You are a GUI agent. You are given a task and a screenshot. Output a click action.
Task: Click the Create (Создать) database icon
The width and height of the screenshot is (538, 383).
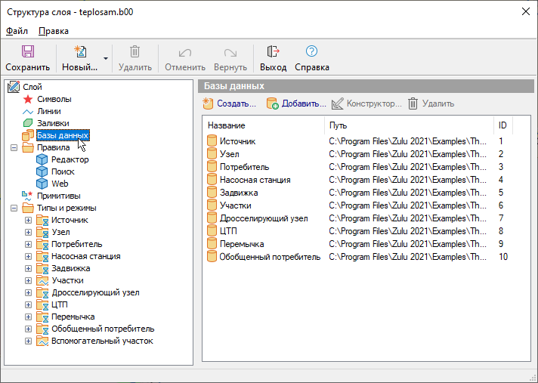[x=209, y=103]
